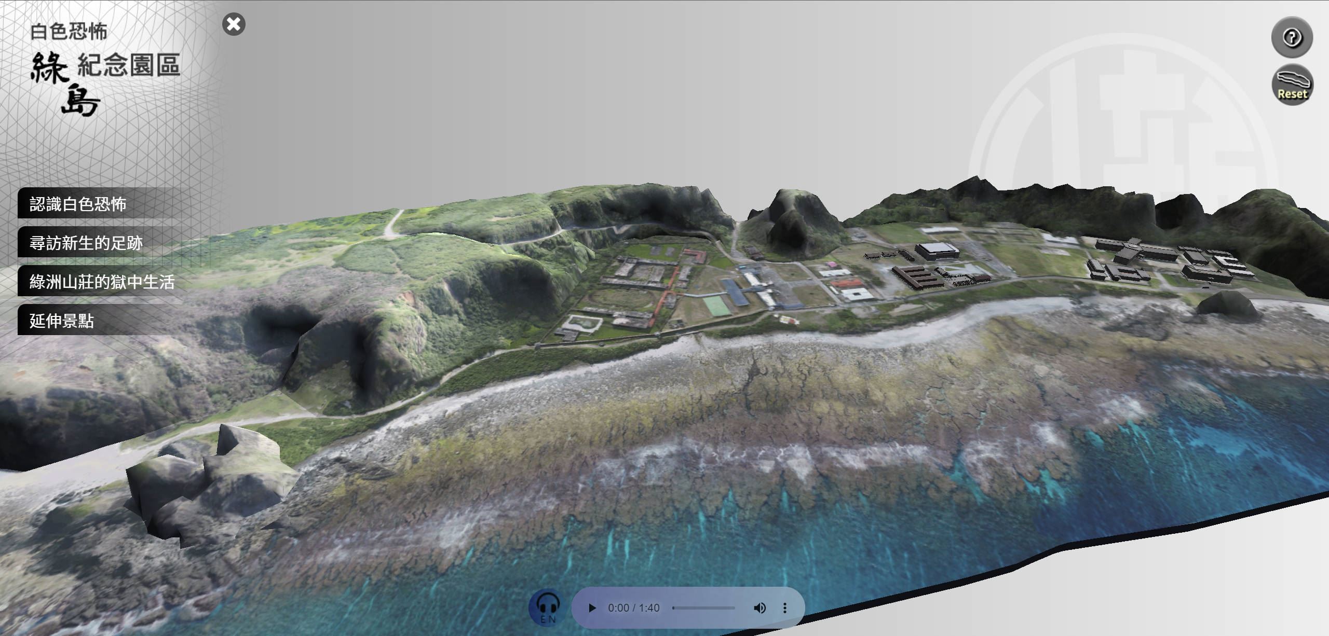Open 尋訪新生的足跡 menu item
Viewport: 1329px width, 636px height.
86,243
